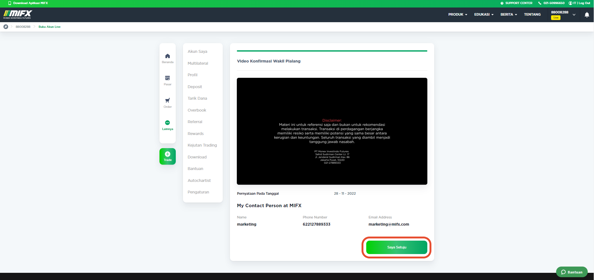Select Tarik Dana in the side menu
The width and height of the screenshot is (594, 280).
coord(197,98)
